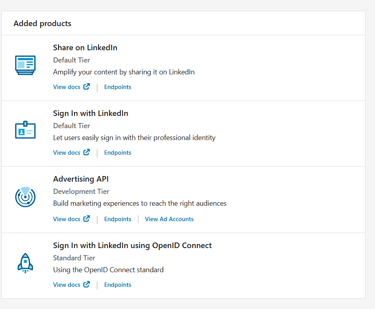Open Endpoints for OpenID Connect sign in
Screen dimensions: 375x309
coord(118,285)
